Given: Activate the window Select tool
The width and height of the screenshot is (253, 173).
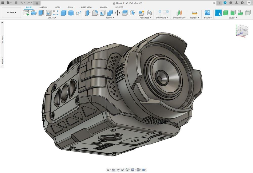Looking at the screenshot, I should click(218, 13).
